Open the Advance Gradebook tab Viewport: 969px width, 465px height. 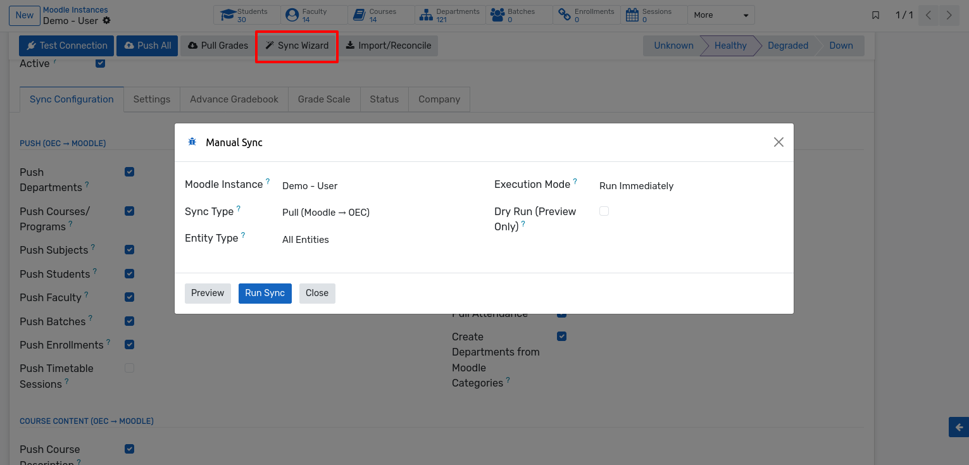(234, 99)
